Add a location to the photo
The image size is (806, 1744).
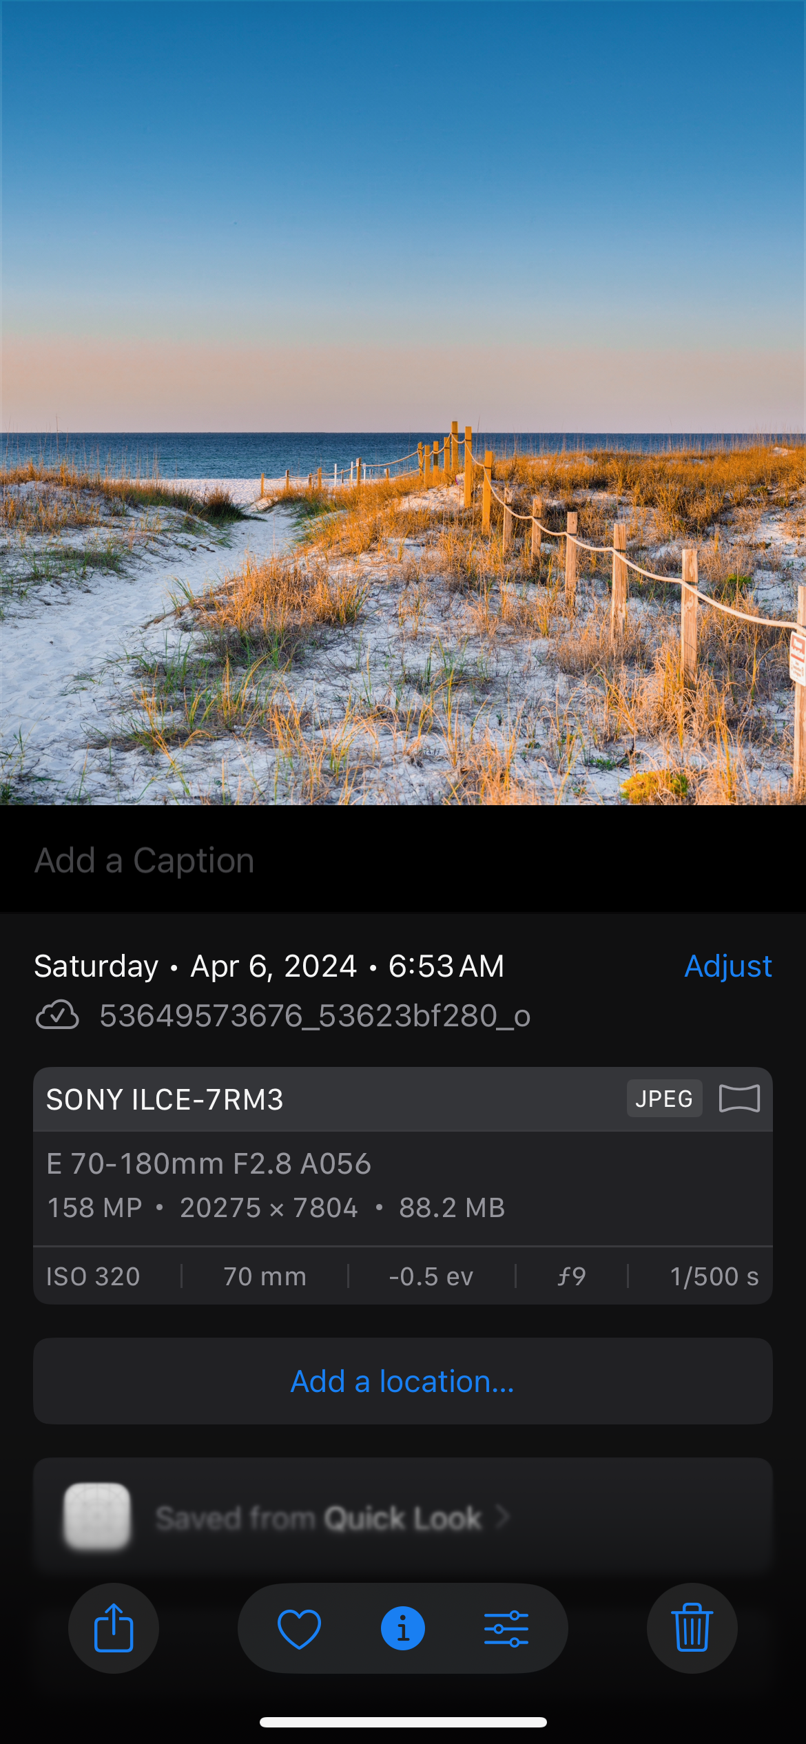[403, 1381]
